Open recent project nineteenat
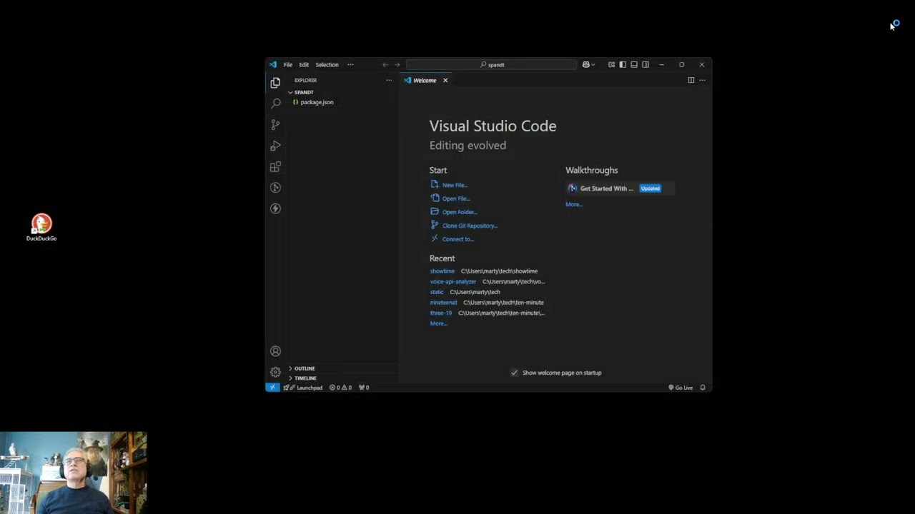Image resolution: width=915 pixels, height=514 pixels. 443,303
